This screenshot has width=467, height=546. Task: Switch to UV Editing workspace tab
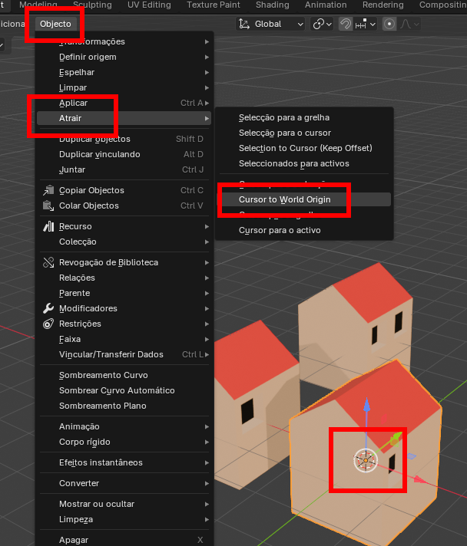click(x=149, y=5)
